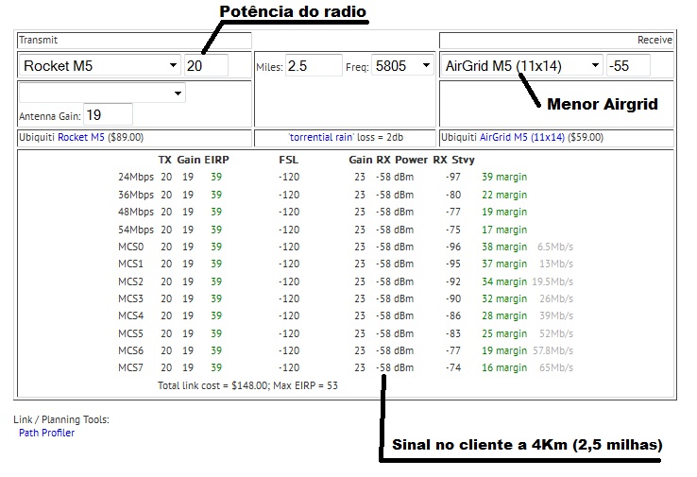Click the 19.5Mb/s throughput value
Image resolution: width=697 pixels, height=477 pixels.
click(552, 281)
